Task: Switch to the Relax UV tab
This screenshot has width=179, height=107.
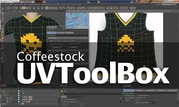Action: 139,90
